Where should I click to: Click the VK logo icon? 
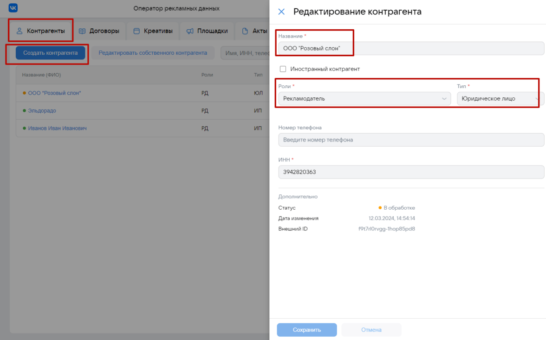click(x=13, y=8)
